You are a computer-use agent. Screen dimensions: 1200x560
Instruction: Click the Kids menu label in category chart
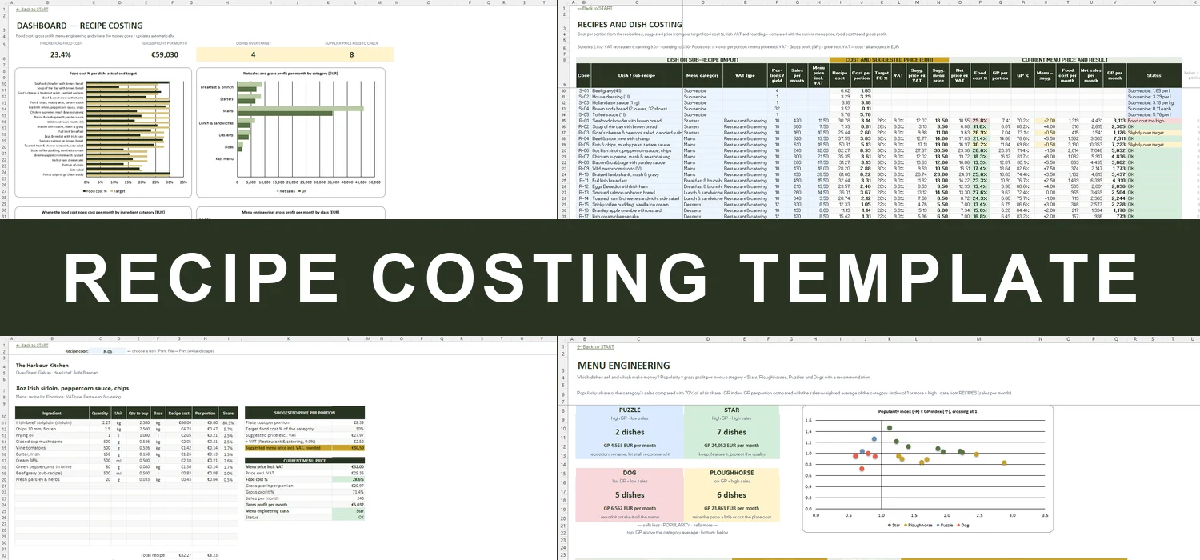(226, 158)
